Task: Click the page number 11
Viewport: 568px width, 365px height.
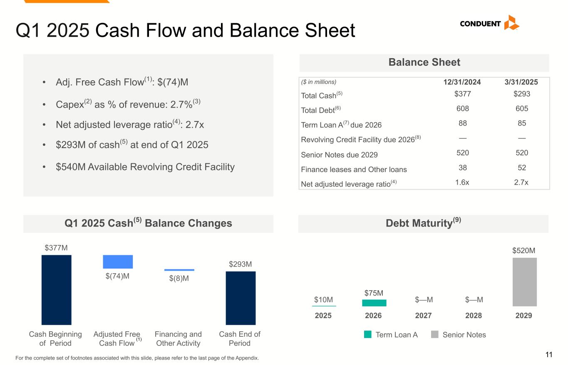Action: coord(549,355)
